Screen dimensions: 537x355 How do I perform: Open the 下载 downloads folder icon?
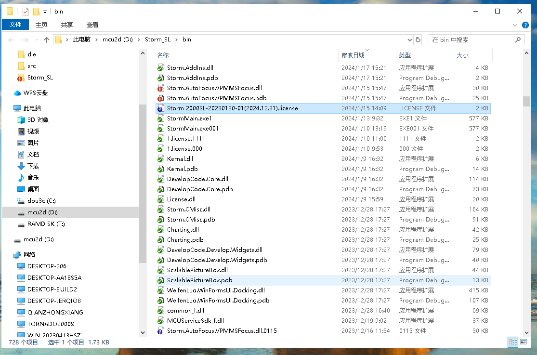point(21,166)
